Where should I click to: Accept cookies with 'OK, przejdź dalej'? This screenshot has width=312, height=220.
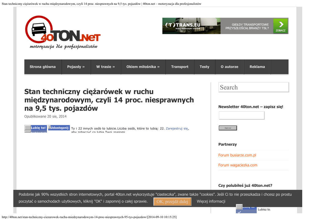(172, 202)
